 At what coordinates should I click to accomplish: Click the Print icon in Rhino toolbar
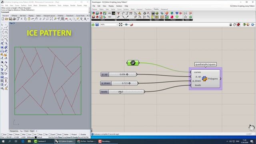tap(14, 19)
